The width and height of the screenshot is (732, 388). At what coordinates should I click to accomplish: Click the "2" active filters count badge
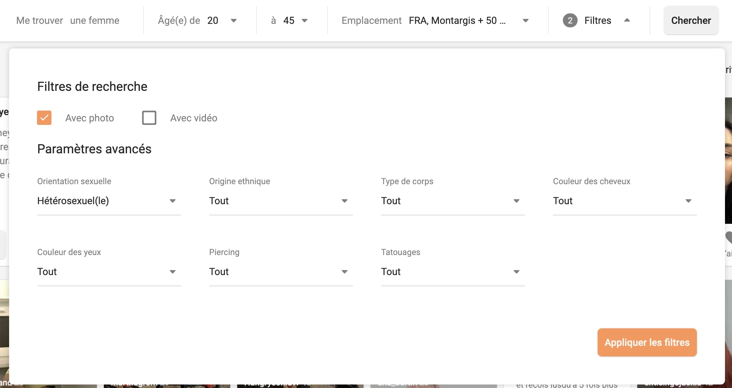point(570,20)
